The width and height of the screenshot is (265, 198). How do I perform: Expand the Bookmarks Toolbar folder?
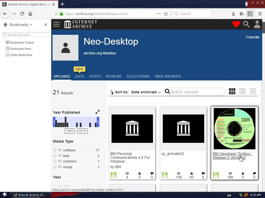click(x=20, y=43)
